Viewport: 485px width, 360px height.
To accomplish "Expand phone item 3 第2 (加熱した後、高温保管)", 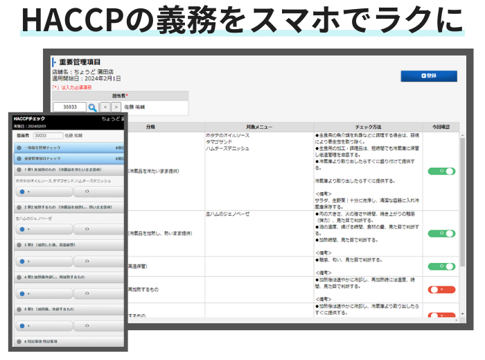I will tap(69, 245).
